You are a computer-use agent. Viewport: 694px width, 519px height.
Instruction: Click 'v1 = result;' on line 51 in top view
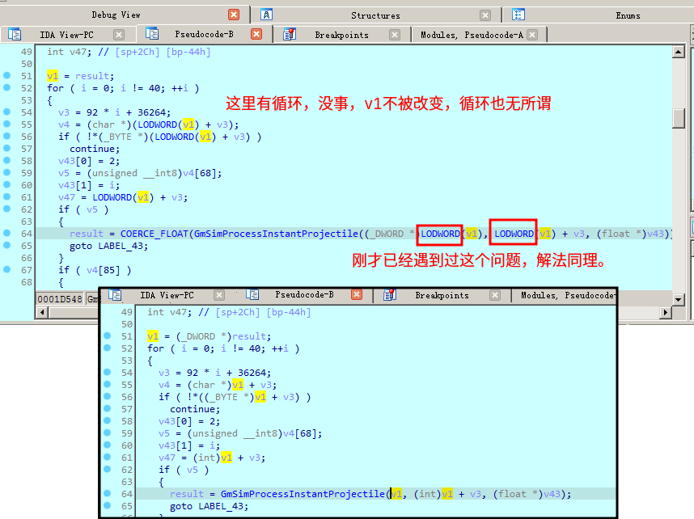[81, 76]
